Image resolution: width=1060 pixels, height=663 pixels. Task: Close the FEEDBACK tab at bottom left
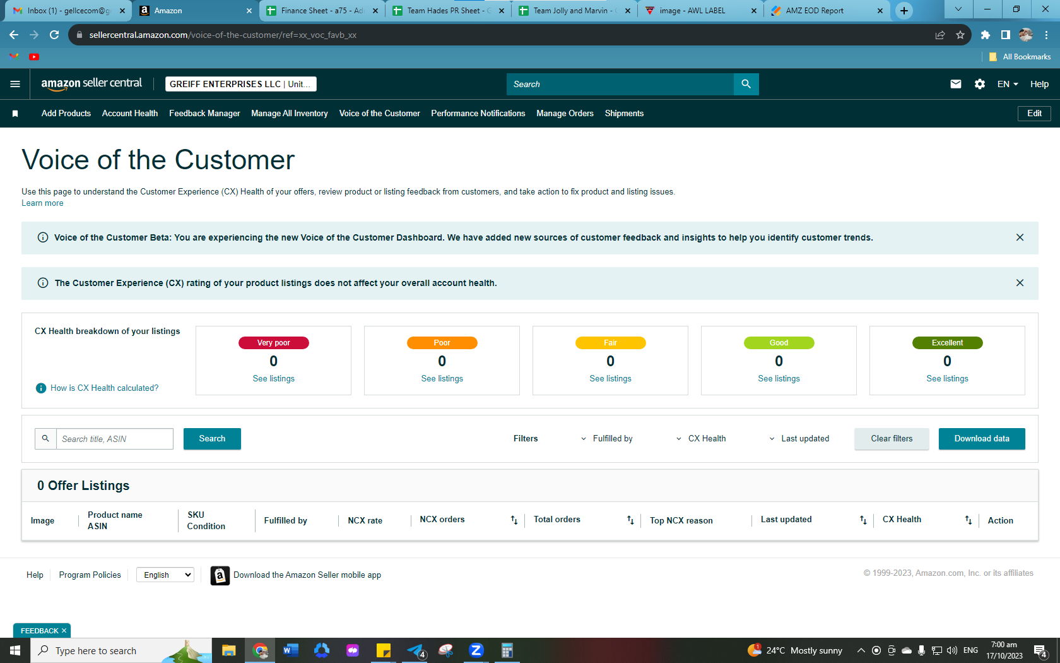coord(64,631)
